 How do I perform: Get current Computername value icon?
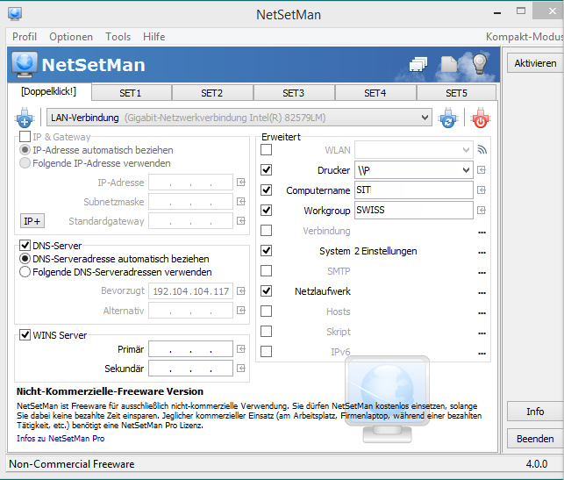[x=482, y=190]
